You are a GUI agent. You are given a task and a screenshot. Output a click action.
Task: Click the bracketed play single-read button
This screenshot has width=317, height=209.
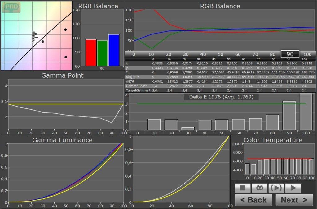(x=276, y=188)
